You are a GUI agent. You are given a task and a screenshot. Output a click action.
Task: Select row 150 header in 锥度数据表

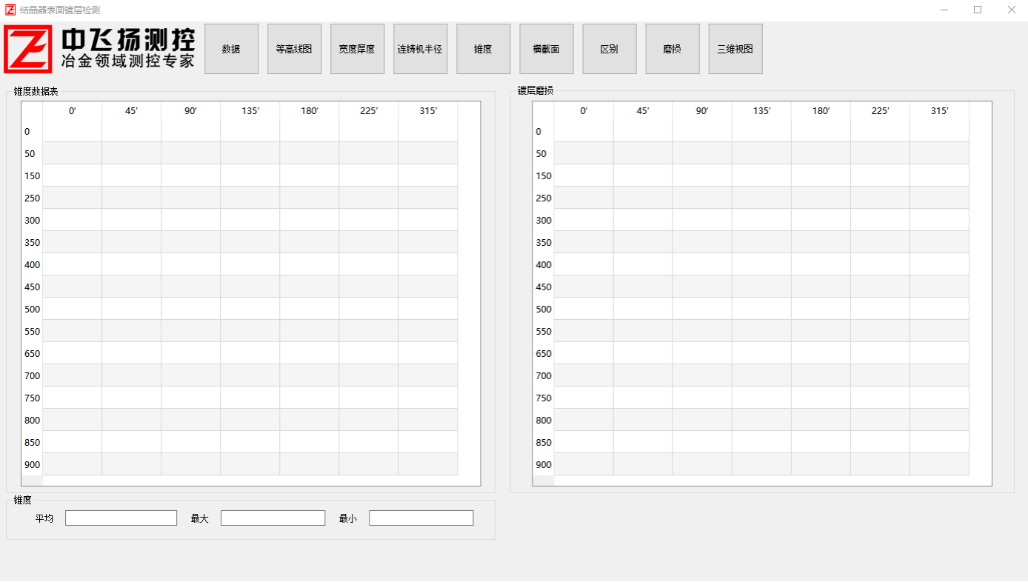[32, 175]
